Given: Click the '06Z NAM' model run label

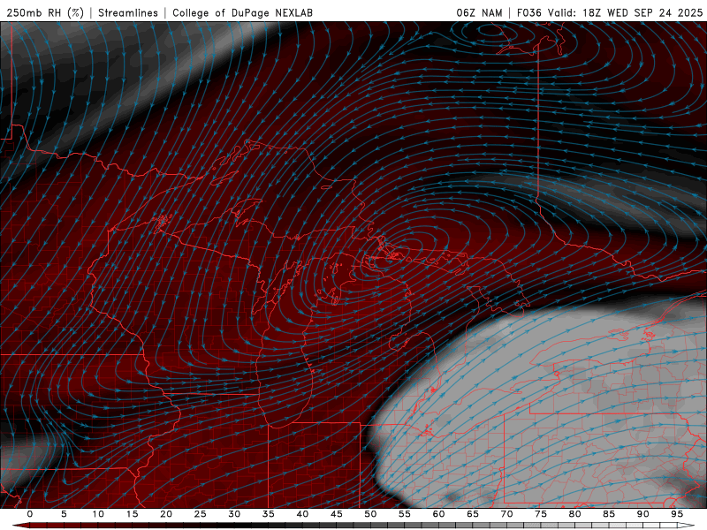Looking at the screenshot, I should (479, 13).
